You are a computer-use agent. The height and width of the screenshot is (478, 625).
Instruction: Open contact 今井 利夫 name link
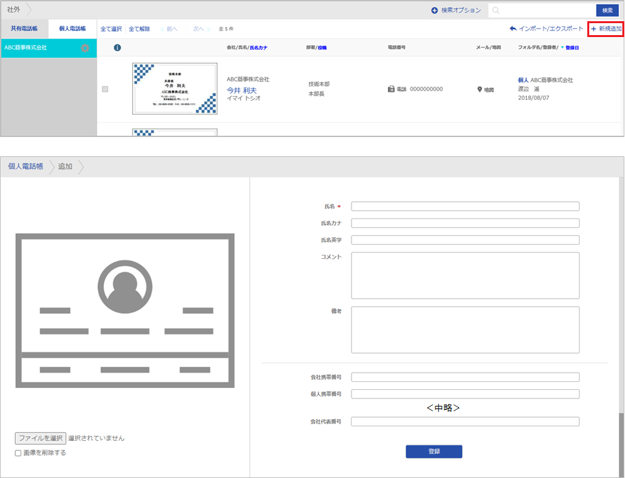click(x=242, y=91)
